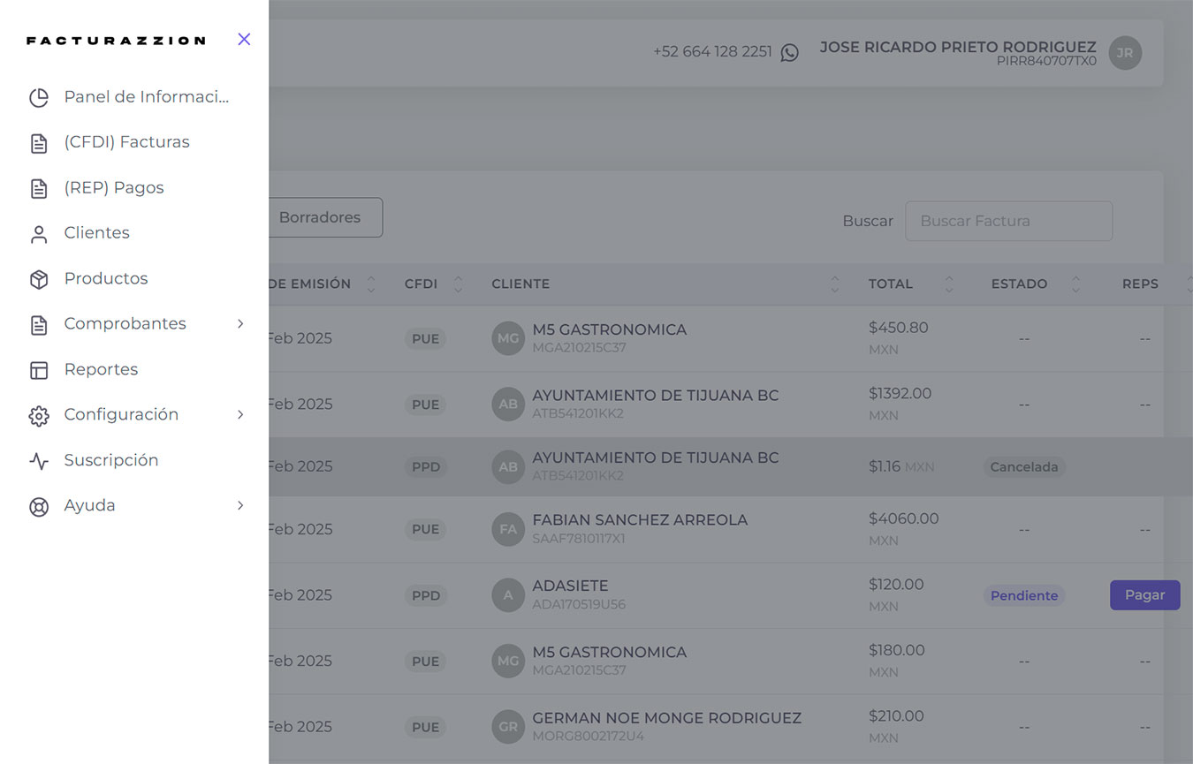
Task: Open the JR user avatar profile
Action: point(1125,53)
